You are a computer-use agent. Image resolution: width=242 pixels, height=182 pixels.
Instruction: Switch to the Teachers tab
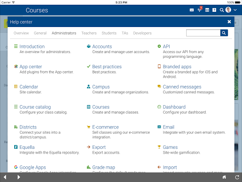pos(89,33)
